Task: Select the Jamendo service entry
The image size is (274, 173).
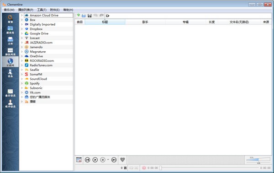Action: click(x=36, y=47)
